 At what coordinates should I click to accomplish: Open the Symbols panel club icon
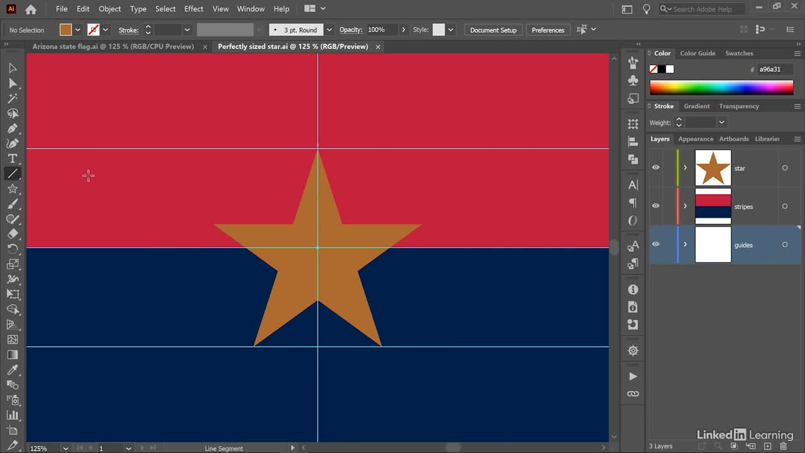pyautogui.click(x=633, y=81)
